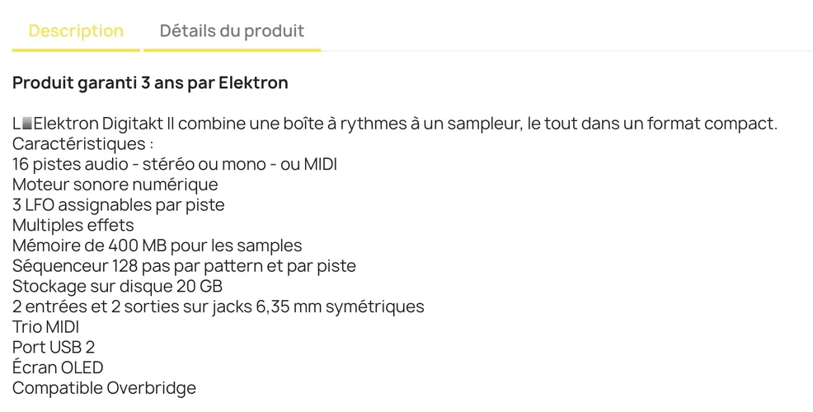Screen dimensions: 813x412
Task: Click the missing-character box before Elektron Digitakt
Action: 27,124
